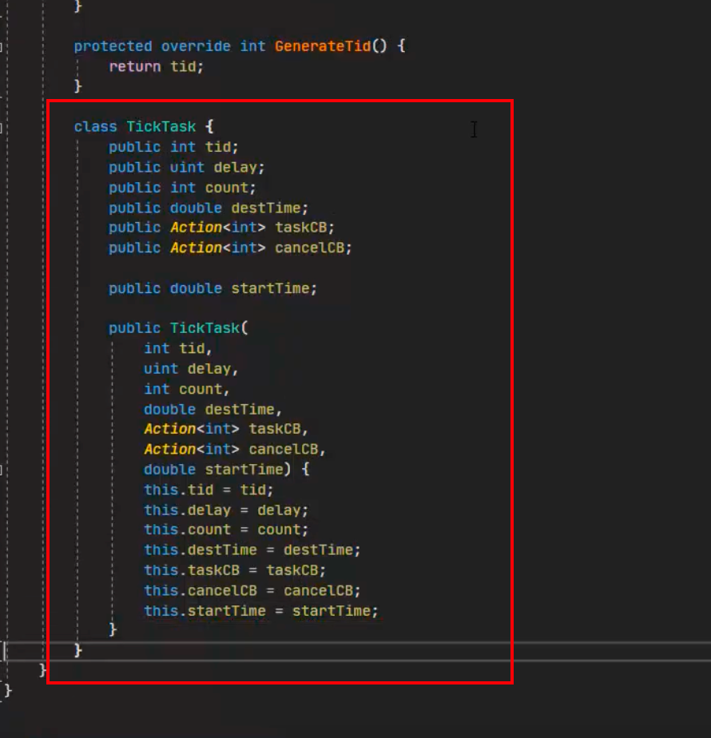This screenshot has width=711, height=738.
Task: Click 'startTime' in 'double startTime) {'
Action: pos(244,470)
